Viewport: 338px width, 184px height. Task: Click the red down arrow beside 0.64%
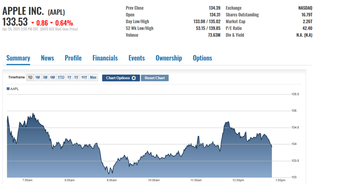[52, 23]
